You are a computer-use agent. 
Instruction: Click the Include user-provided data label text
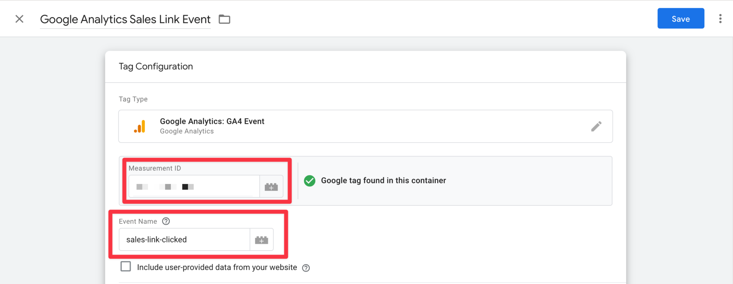(x=217, y=267)
